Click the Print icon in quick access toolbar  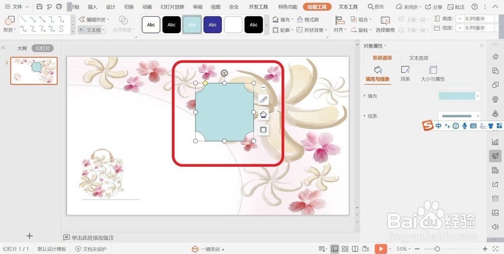(59, 7)
